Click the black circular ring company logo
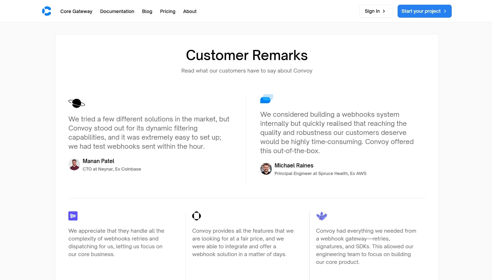Screen dimensions: 492x280 [196, 216]
